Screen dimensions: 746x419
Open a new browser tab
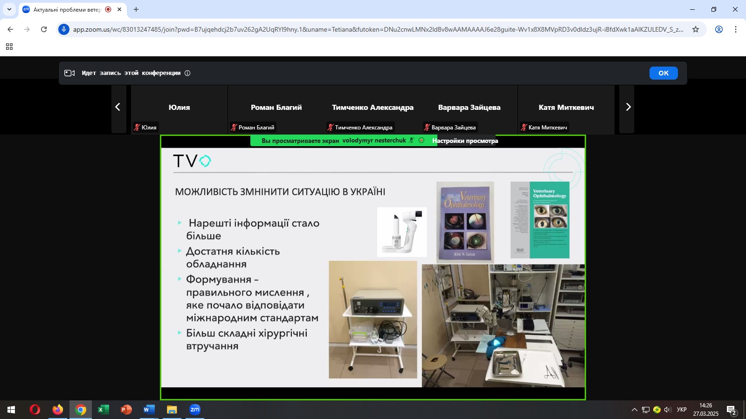pos(136,9)
